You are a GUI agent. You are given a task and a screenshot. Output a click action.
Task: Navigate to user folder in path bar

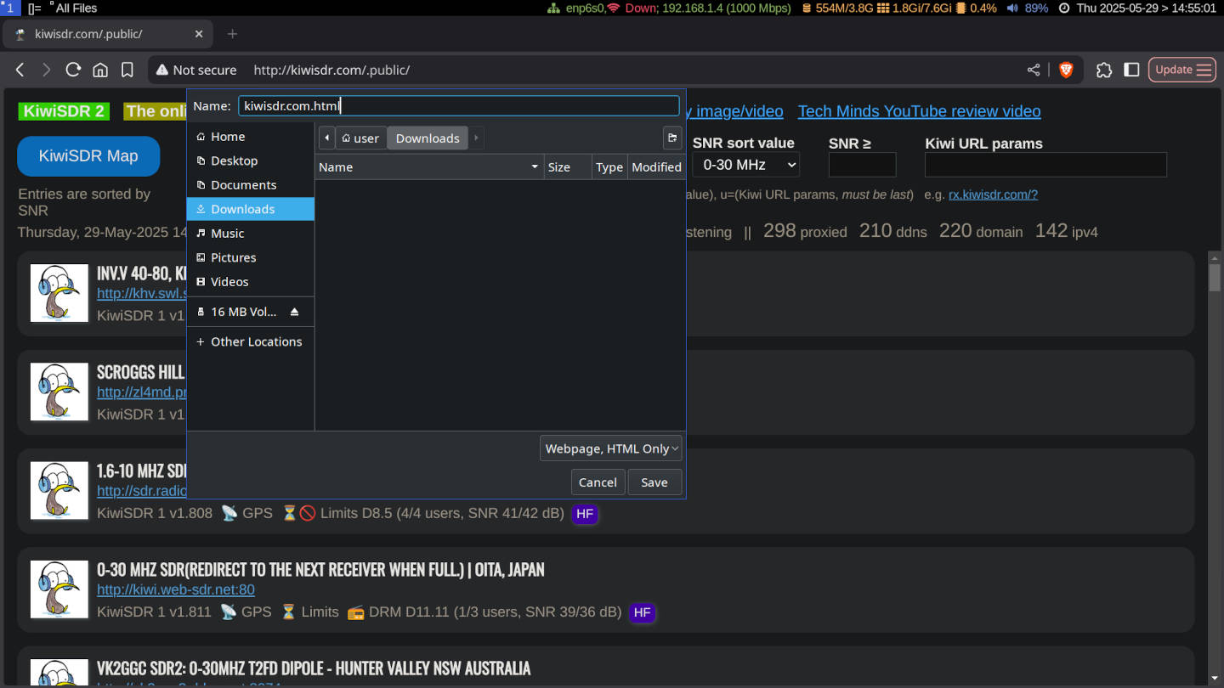pos(361,138)
